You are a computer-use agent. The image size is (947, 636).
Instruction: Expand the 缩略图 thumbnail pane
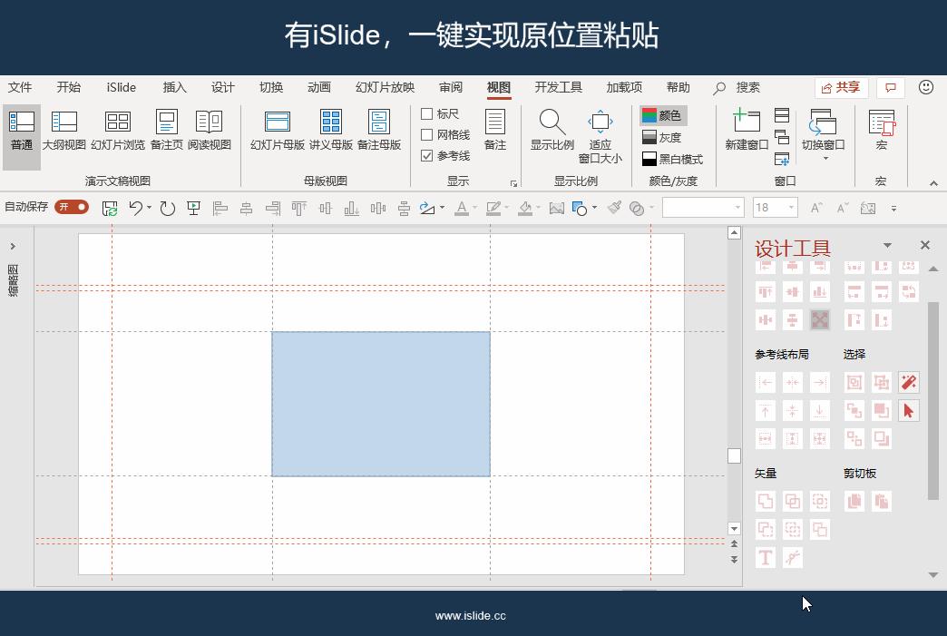click(13, 247)
